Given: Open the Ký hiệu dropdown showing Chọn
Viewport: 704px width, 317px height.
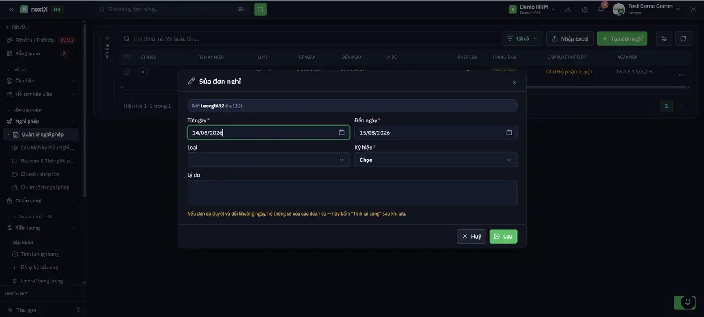Looking at the screenshot, I should coord(436,160).
